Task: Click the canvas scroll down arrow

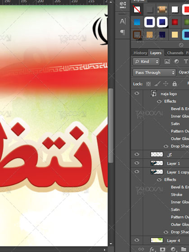Action: (111, 243)
